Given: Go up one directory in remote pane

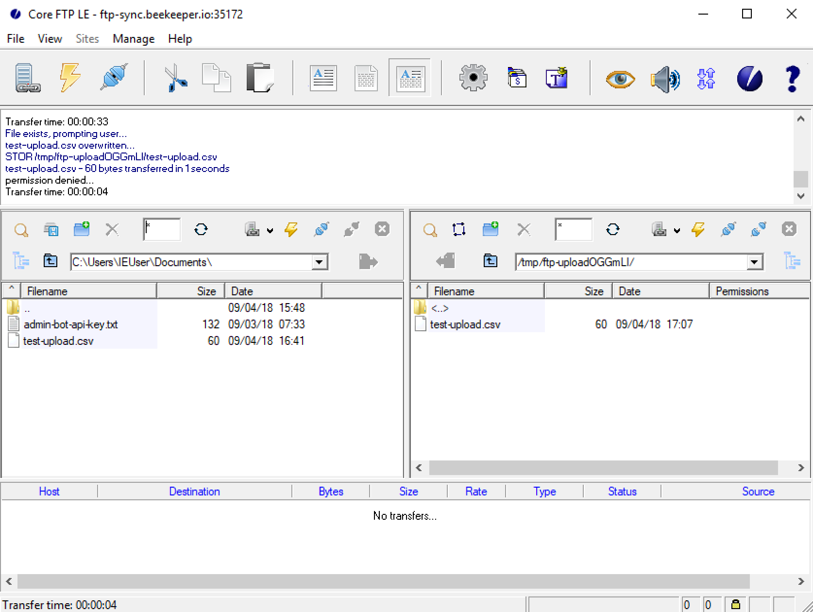Looking at the screenshot, I should [491, 261].
